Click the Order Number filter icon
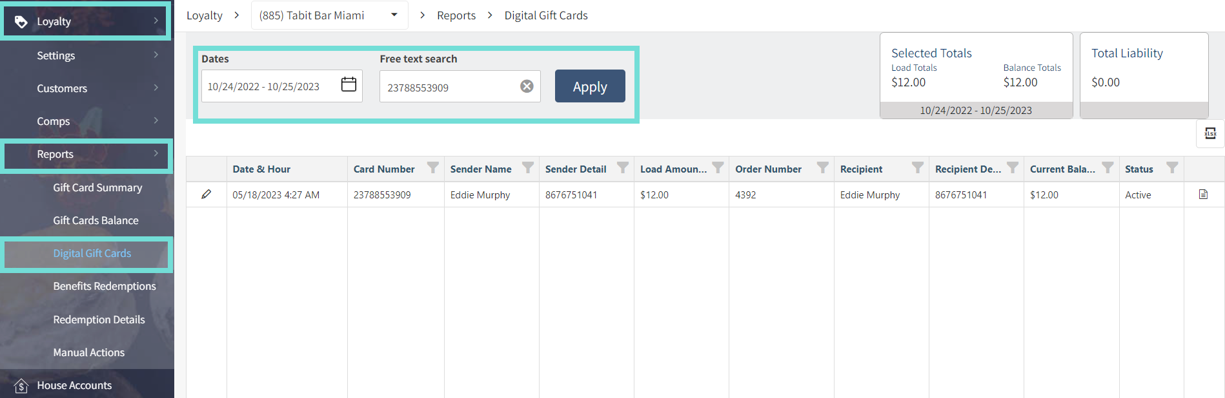The image size is (1225, 398). 822,168
